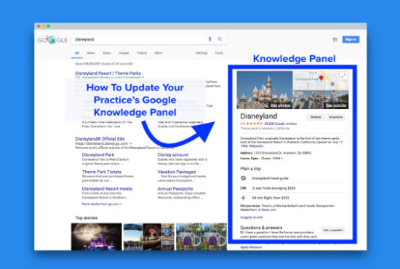Screen dimensions: 400x269
Task: Click the red map pin marker
Action: pos(321,78)
